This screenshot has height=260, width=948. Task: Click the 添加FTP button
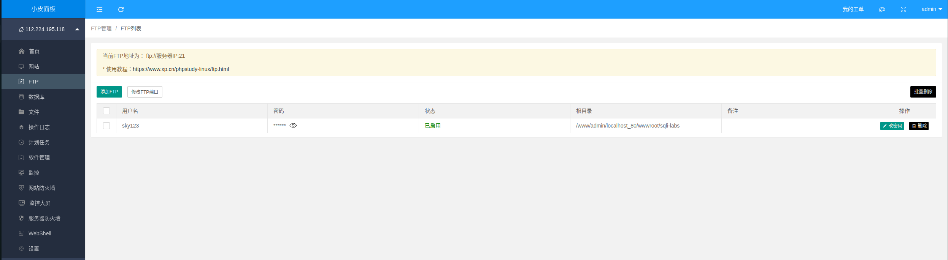109,92
